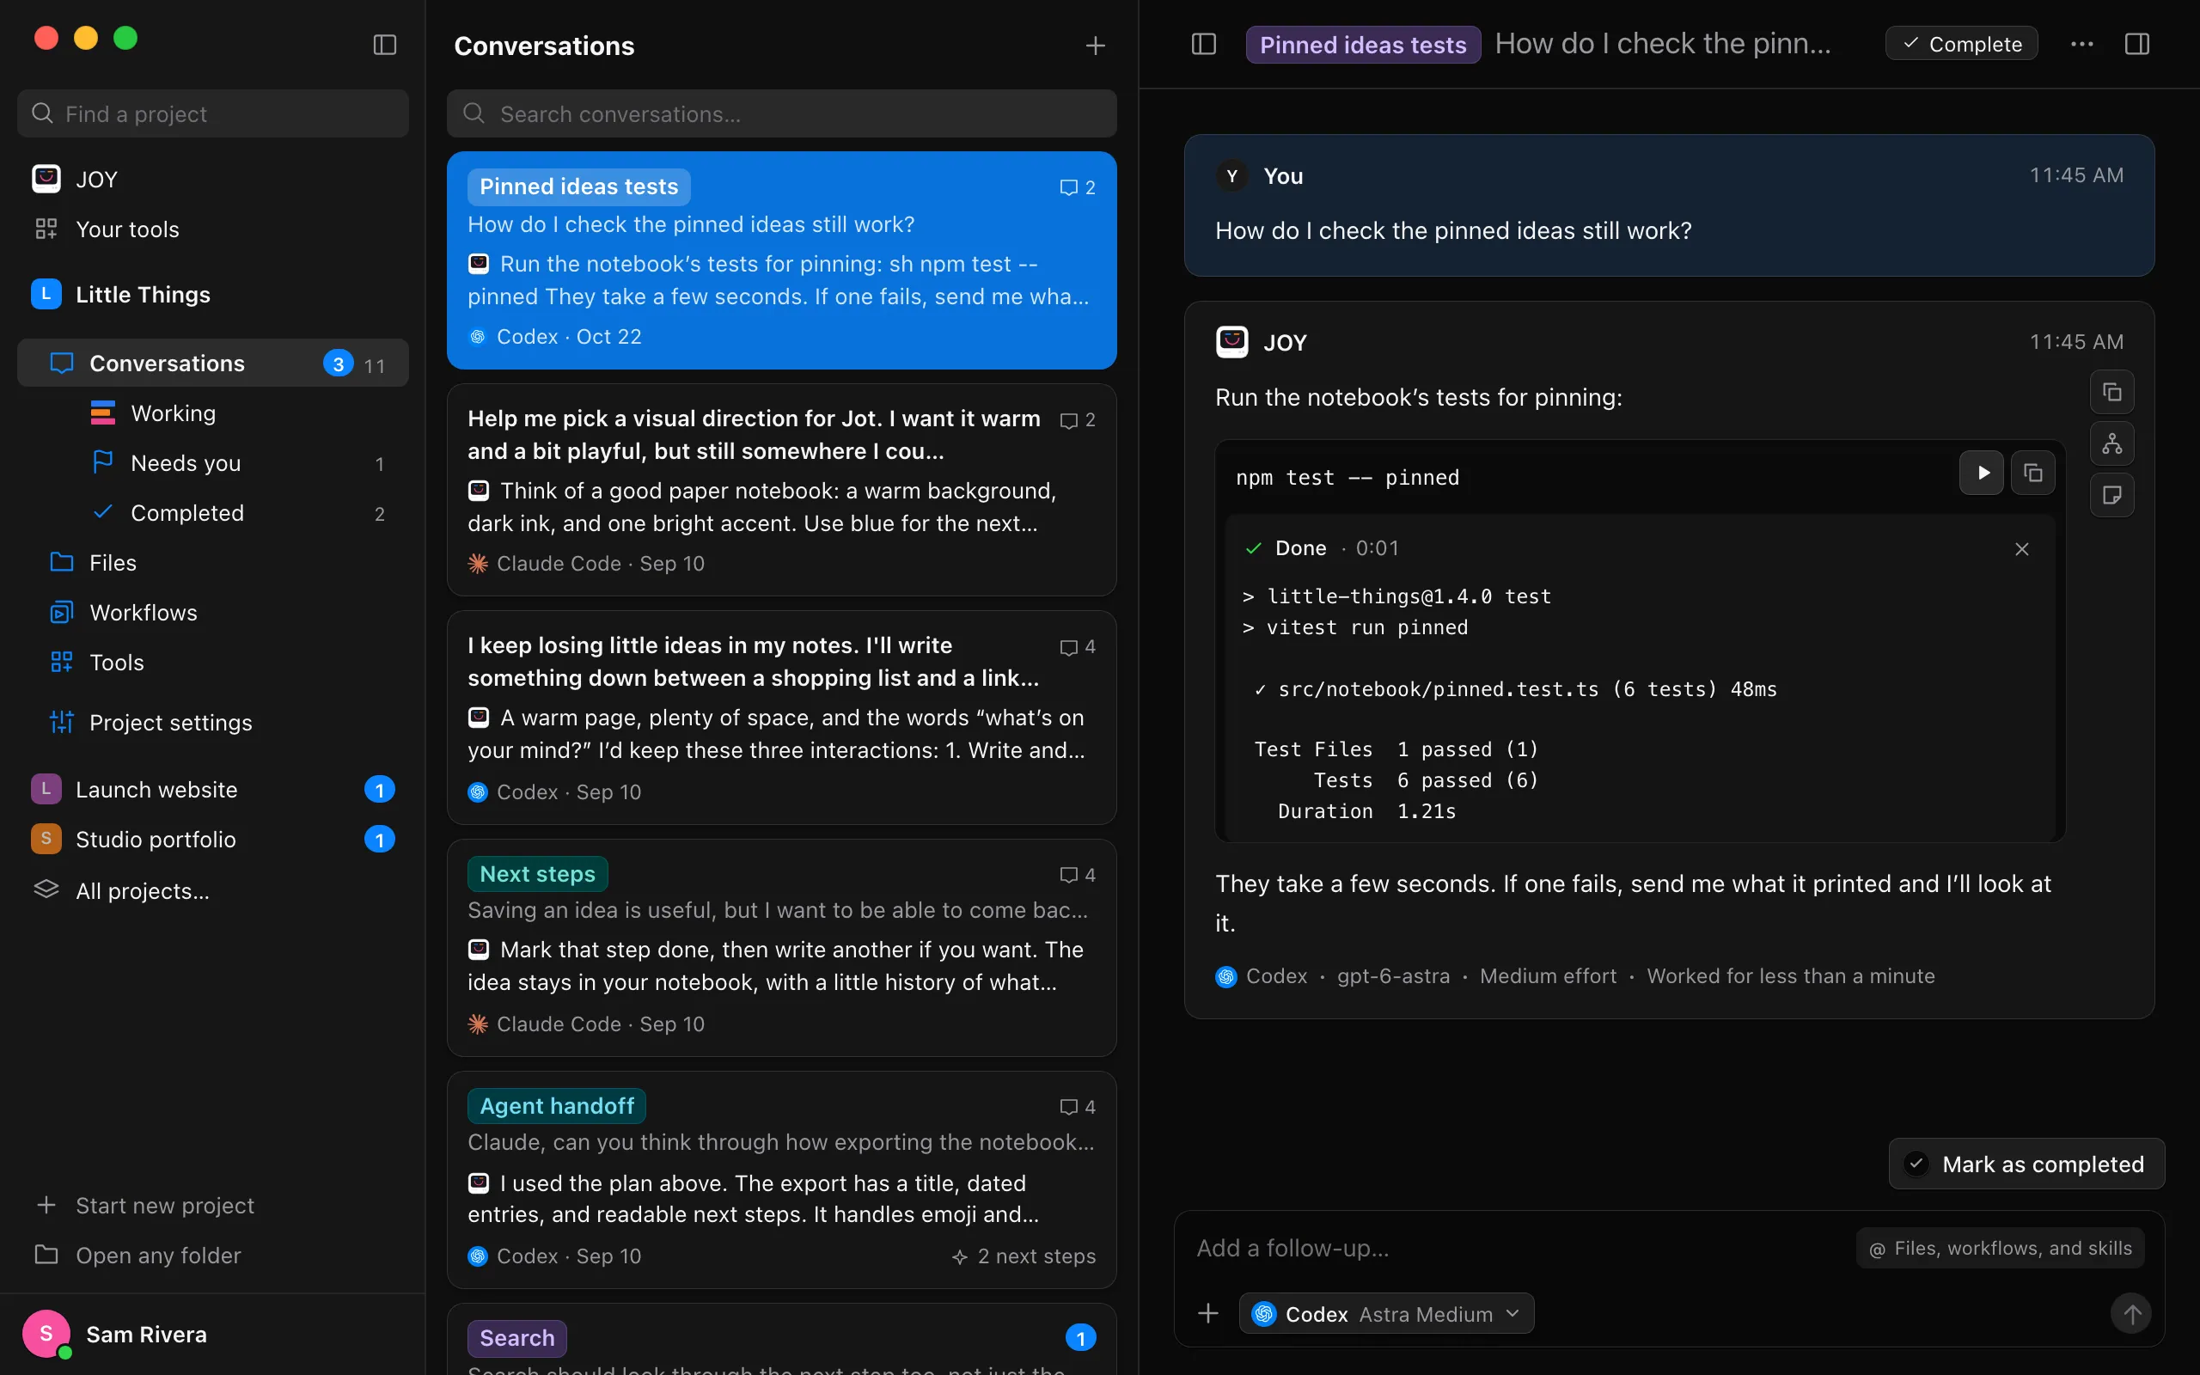
Task: Open Agent handoff conversation card
Action: pyautogui.click(x=782, y=1179)
